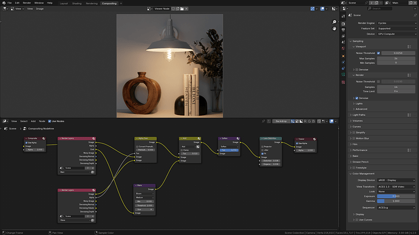Switch to the Shading workspace tab

(77, 4)
